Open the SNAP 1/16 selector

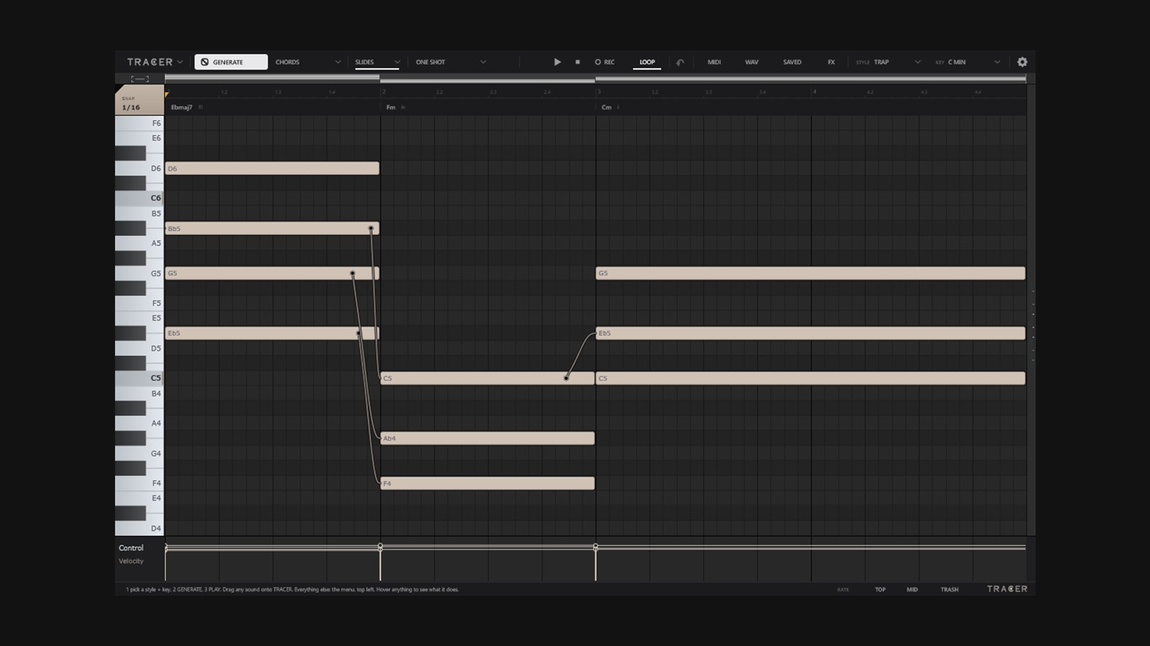(139, 100)
